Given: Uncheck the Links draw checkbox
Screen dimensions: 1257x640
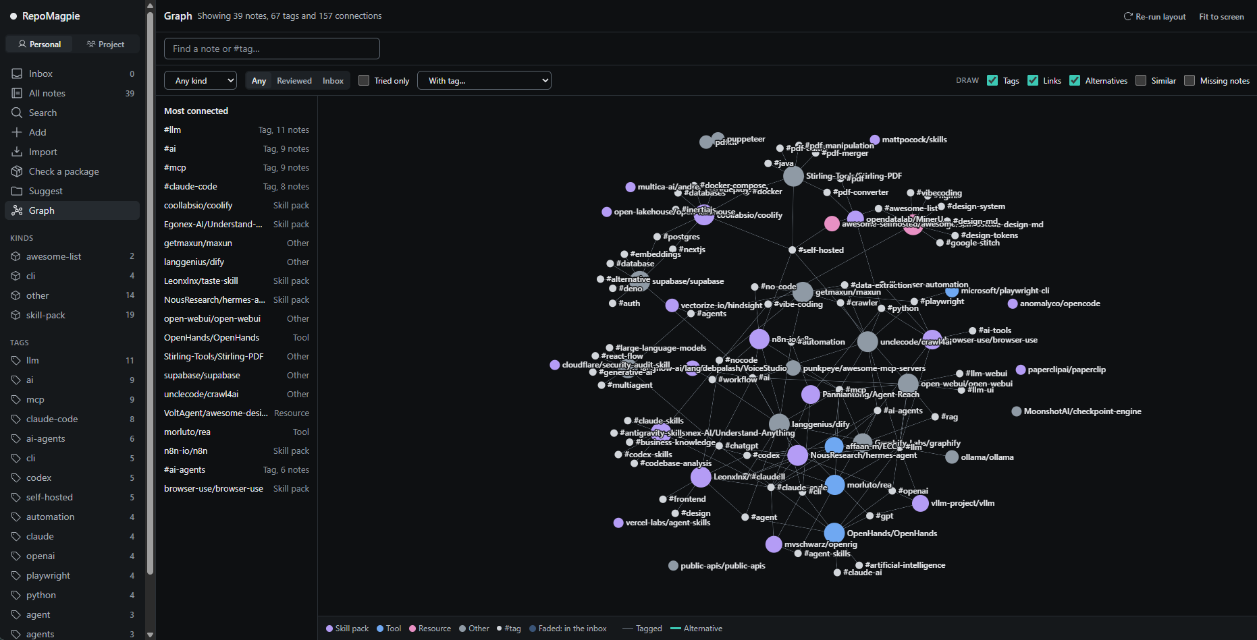Looking at the screenshot, I should tap(1033, 80).
